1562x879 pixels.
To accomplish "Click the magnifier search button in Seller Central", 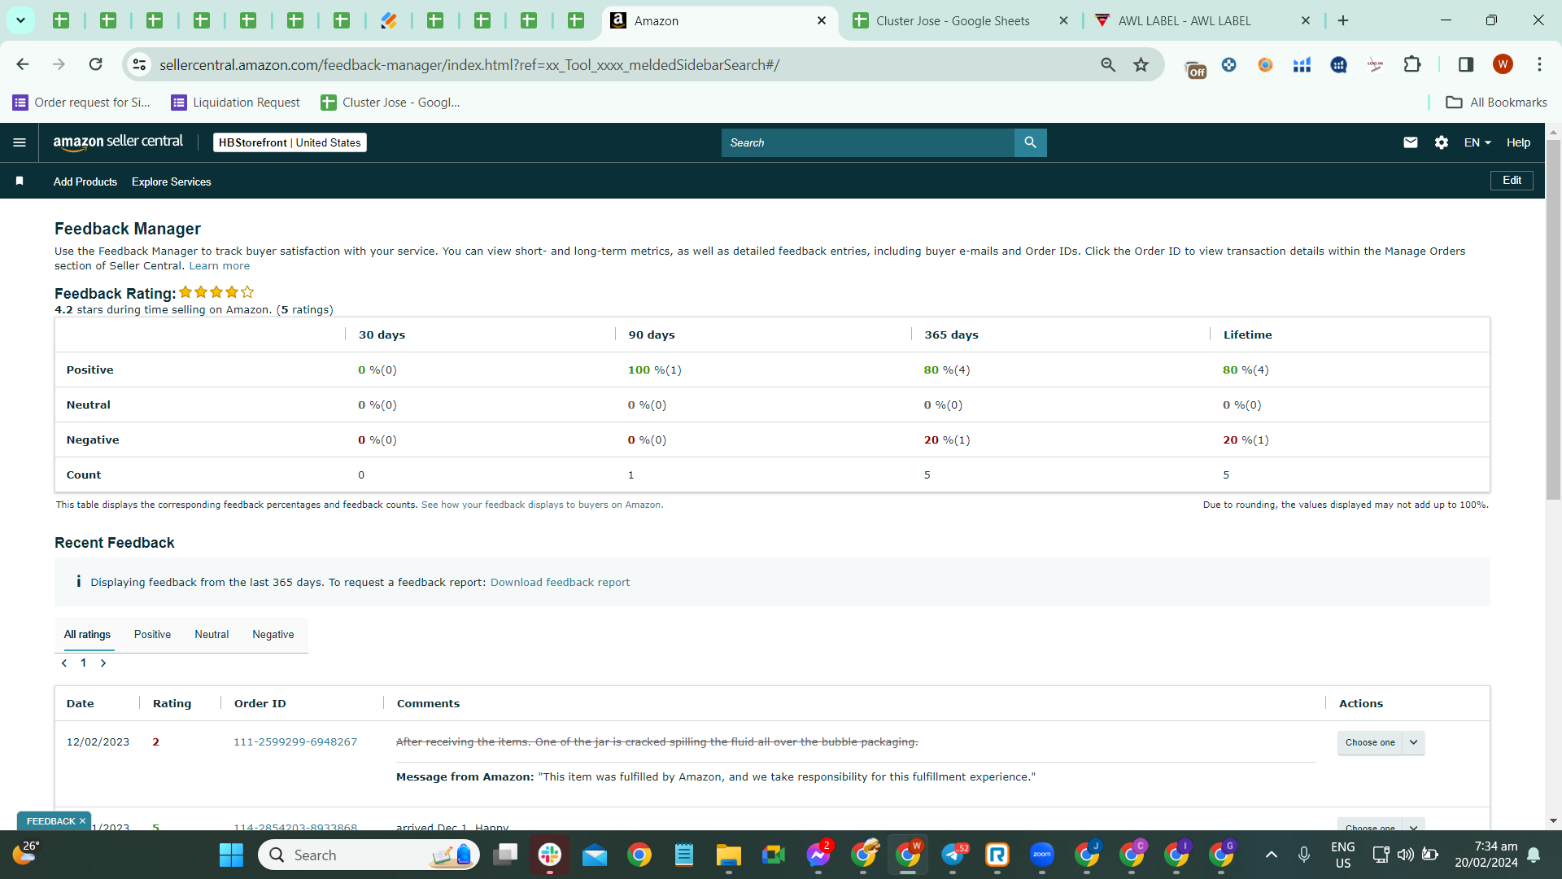I will pyautogui.click(x=1030, y=142).
